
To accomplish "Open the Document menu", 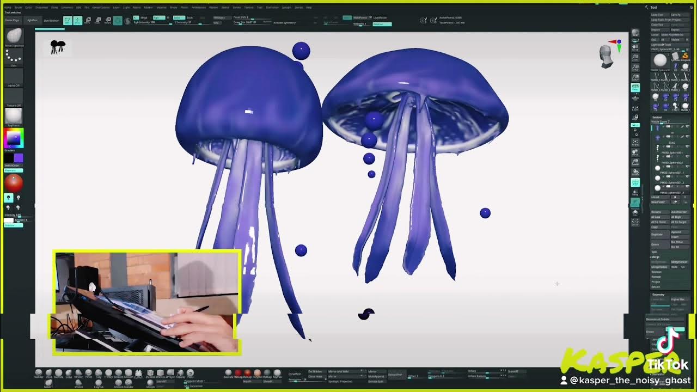I will [41, 8].
